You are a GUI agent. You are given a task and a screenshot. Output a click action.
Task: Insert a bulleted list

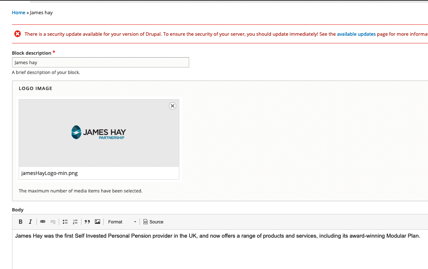pos(65,222)
